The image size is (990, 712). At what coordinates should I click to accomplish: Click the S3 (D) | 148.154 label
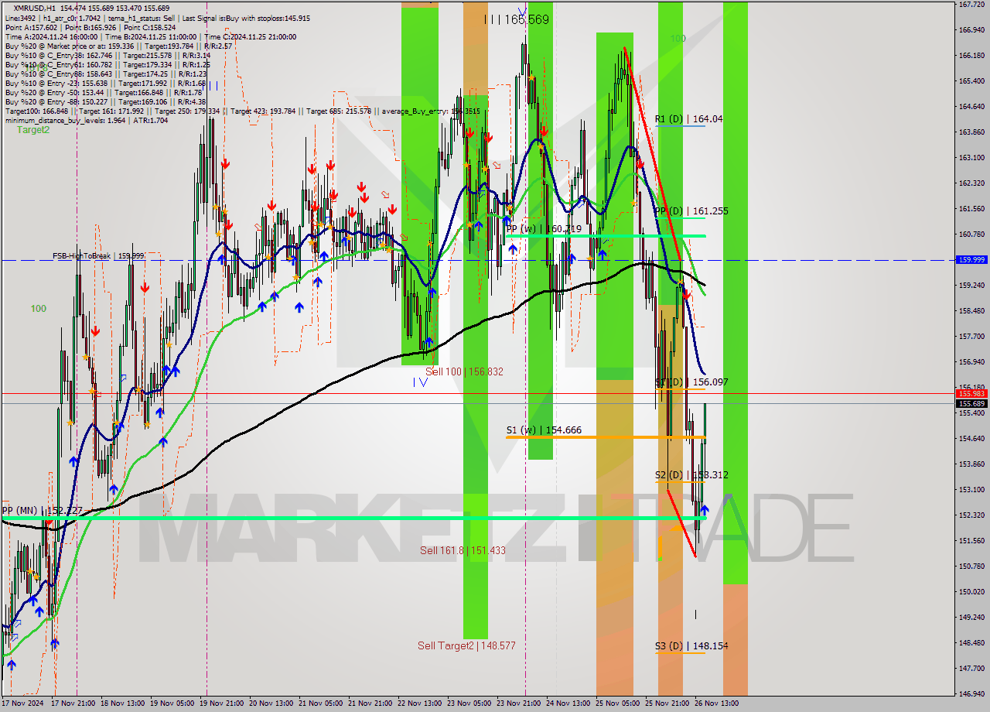pos(691,646)
